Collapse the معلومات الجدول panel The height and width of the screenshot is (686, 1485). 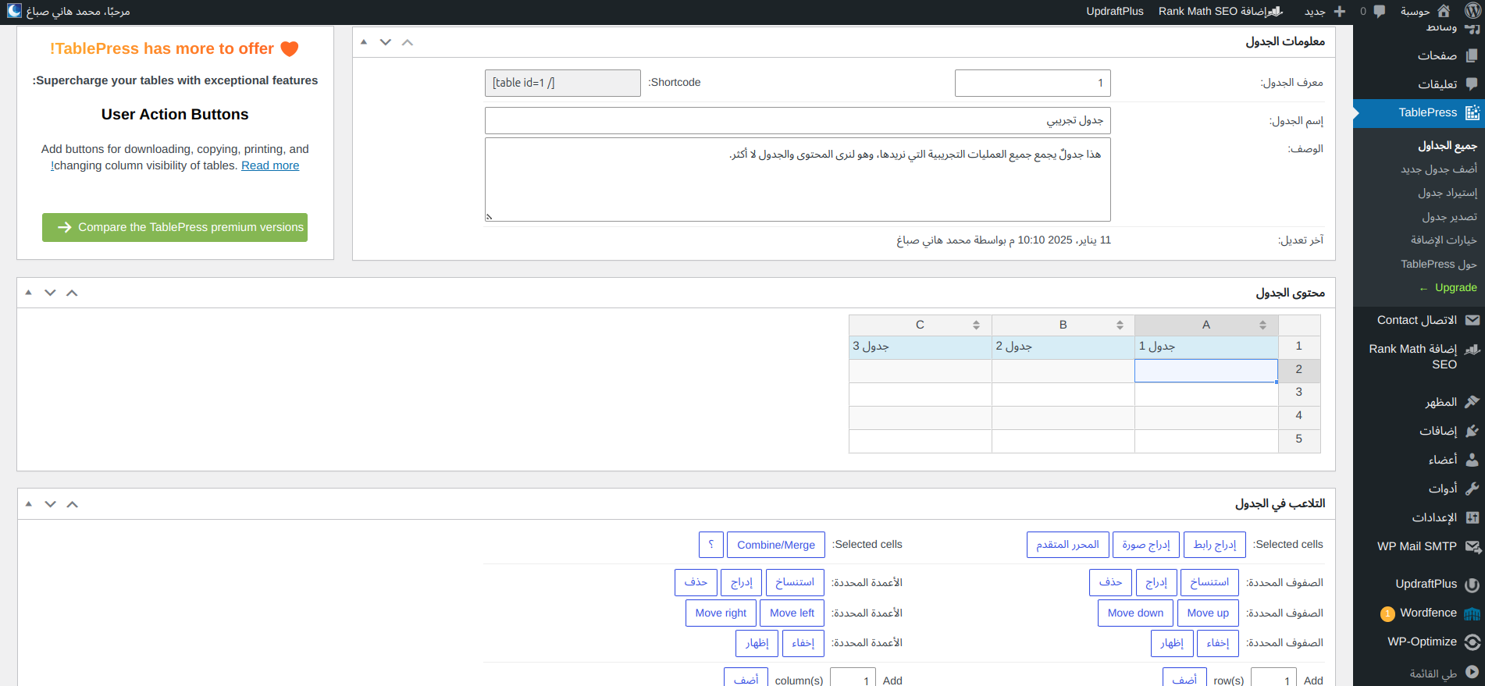click(363, 42)
